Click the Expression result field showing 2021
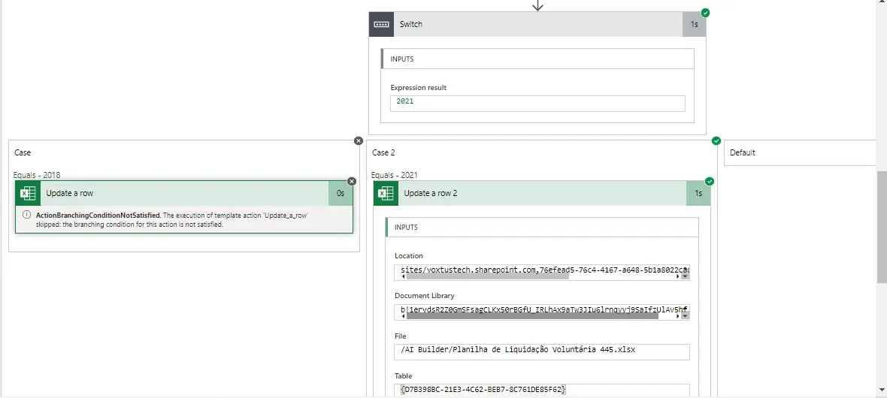Viewport: 887px width, 398px height. [537, 103]
